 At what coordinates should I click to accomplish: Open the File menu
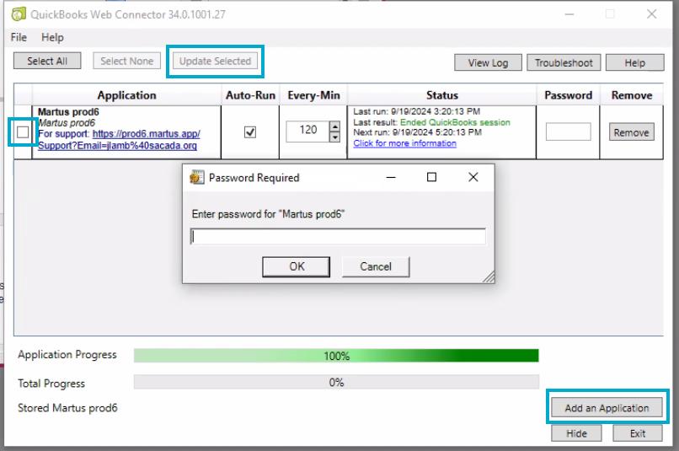[19, 37]
